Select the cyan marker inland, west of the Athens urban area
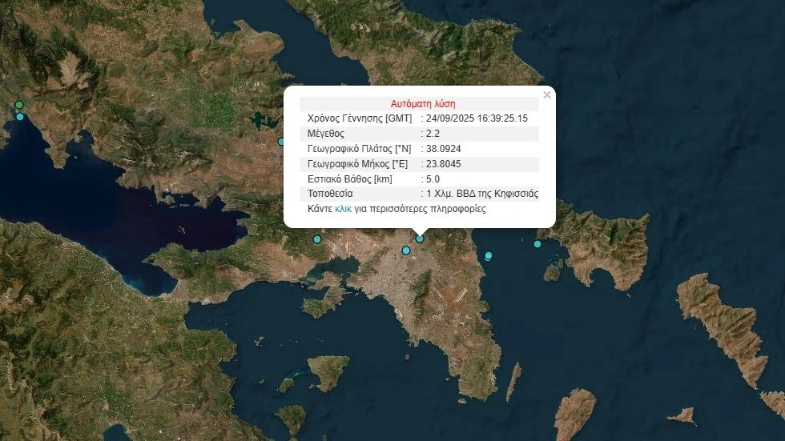Viewport: 785px width, 441px height. (x=317, y=239)
